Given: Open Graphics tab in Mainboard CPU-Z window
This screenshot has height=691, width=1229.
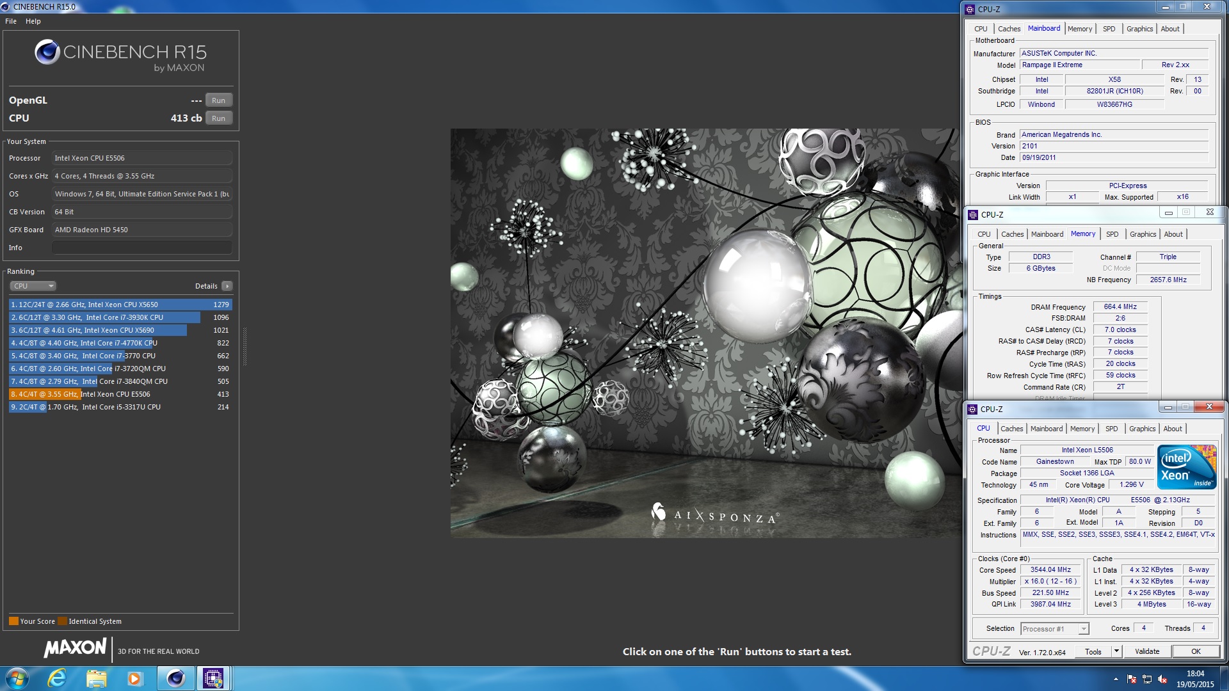Looking at the screenshot, I should 1139,29.
